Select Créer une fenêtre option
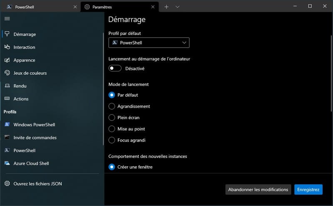Screen dimensions: 333x206 112,167
